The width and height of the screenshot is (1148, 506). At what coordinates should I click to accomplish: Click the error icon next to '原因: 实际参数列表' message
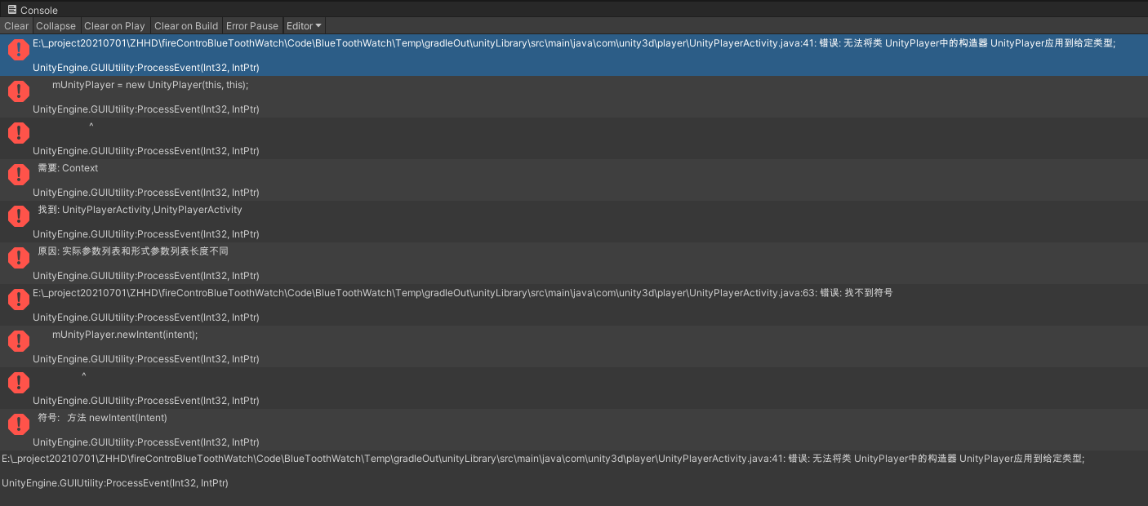click(18, 258)
